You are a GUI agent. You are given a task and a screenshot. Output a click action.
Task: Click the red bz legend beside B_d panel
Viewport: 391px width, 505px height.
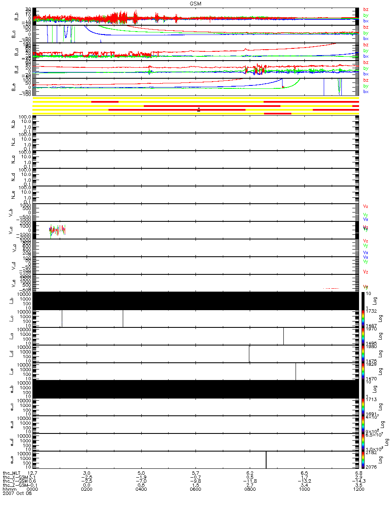click(366, 62)
